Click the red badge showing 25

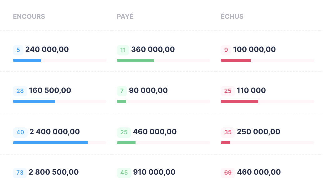[228, 91]
